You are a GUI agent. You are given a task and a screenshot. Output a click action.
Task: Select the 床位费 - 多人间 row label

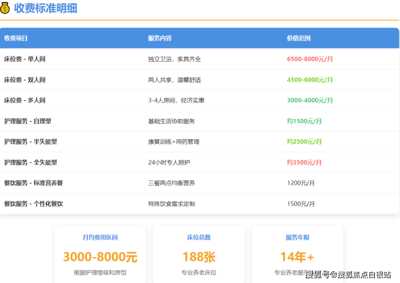point(25,100)
